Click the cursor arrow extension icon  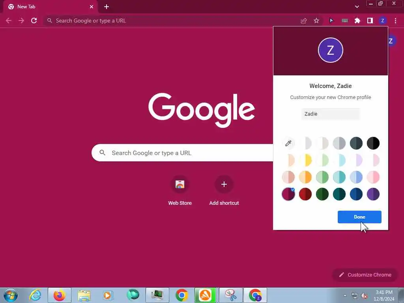coord(331,21)
